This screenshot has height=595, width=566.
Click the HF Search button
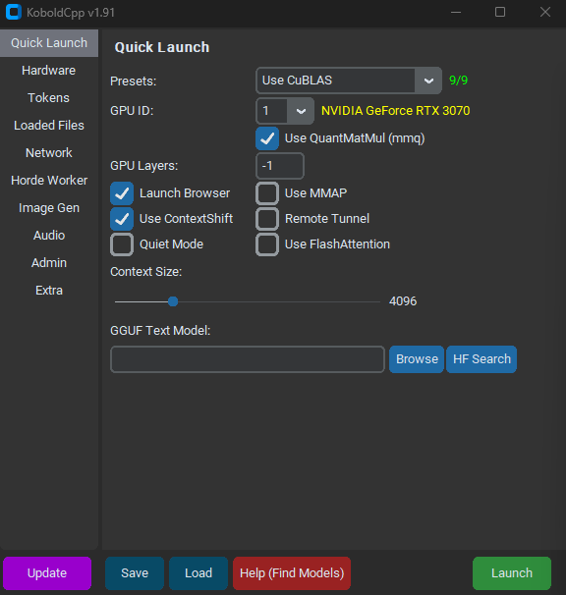(481, 359)
